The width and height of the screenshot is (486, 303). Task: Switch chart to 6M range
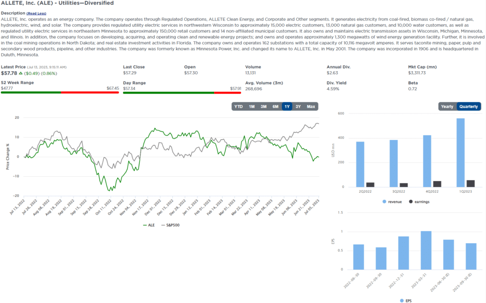tap(276, 106)
